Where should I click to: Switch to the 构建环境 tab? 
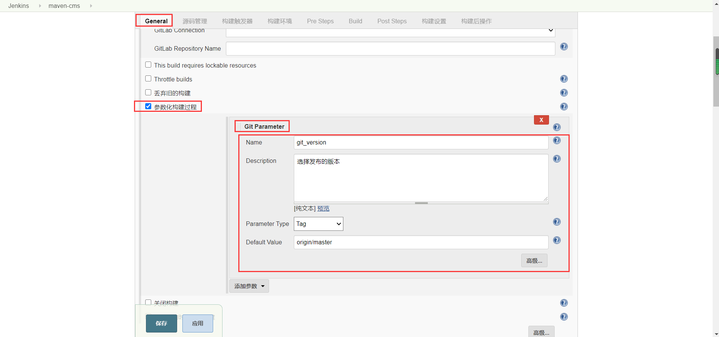tap(280, 21)
